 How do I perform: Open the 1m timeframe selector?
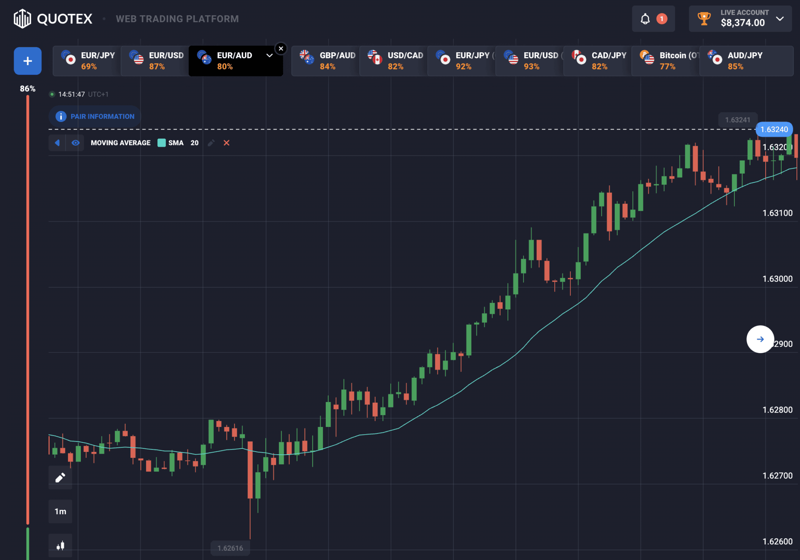point(60,512)
